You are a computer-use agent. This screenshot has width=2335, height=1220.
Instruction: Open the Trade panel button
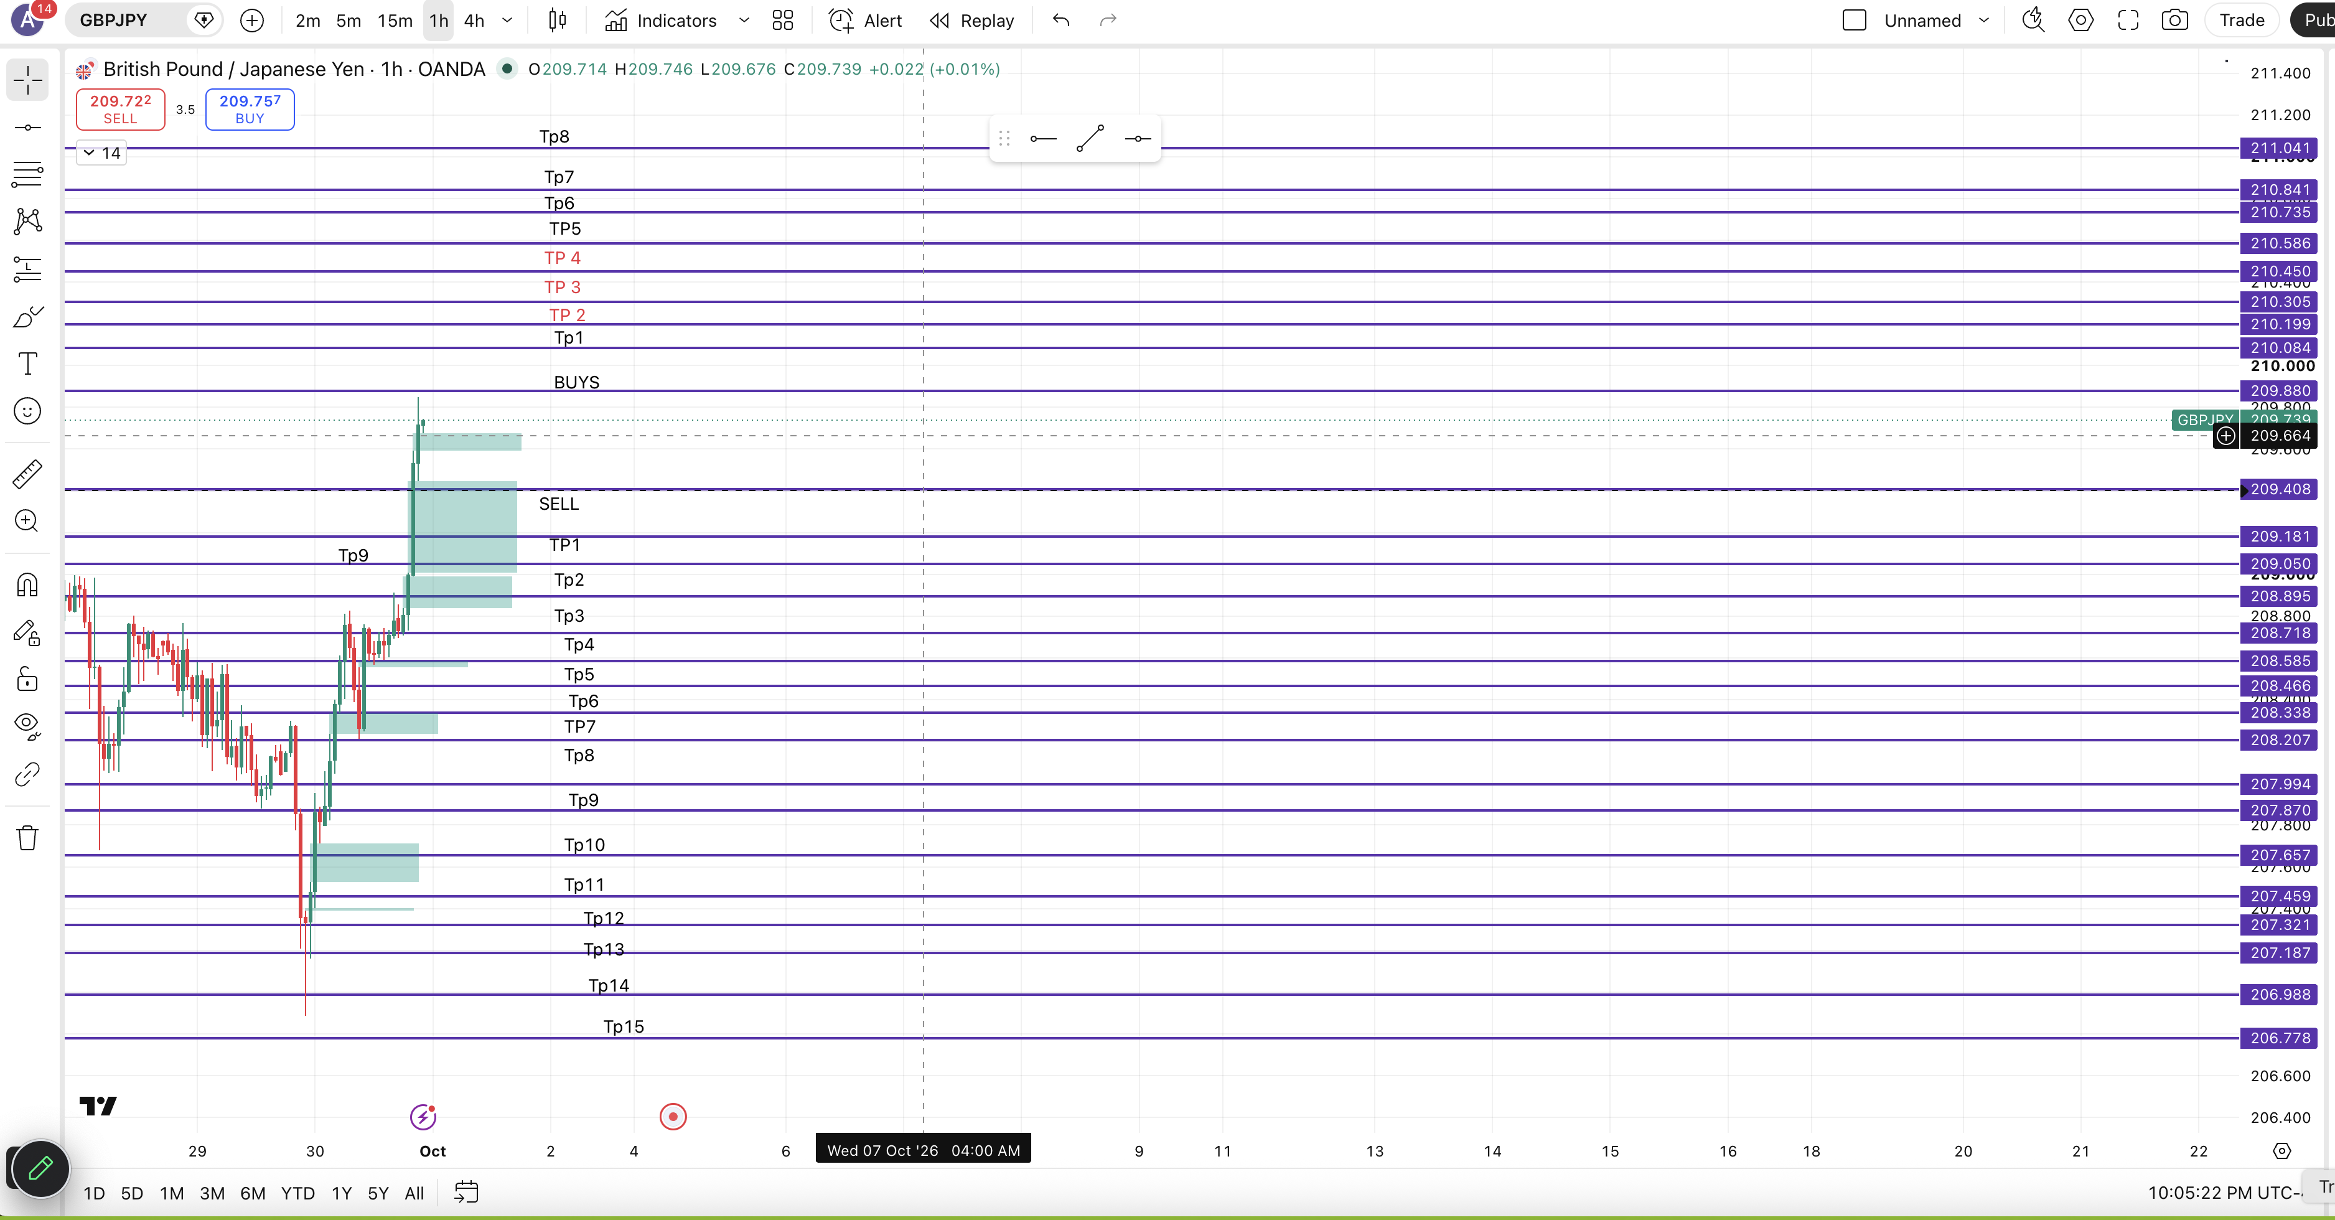point(2242,20)
